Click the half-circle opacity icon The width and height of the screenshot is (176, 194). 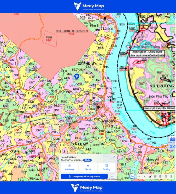point(166,176)
